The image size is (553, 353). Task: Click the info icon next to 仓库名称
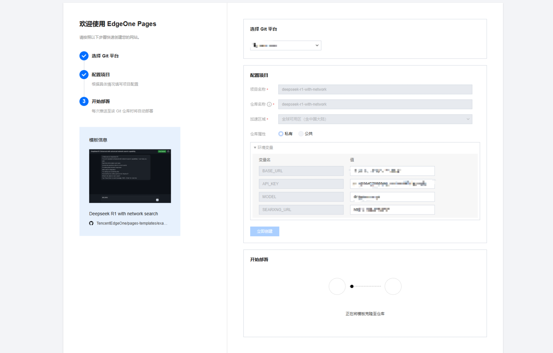pos(269,104)
